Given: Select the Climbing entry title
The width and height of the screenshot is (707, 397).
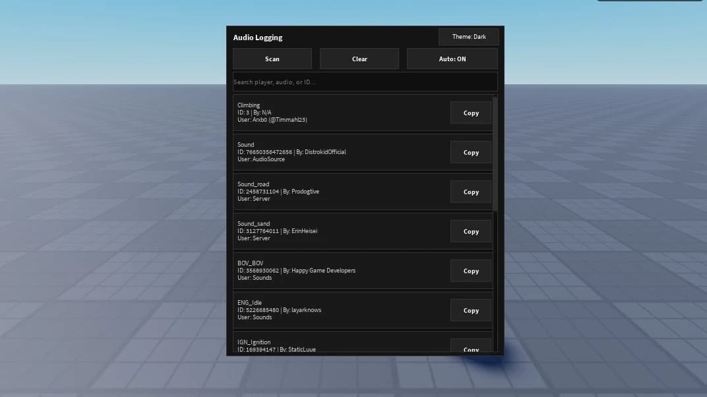Looking at the screenshot, I should 249,105.
